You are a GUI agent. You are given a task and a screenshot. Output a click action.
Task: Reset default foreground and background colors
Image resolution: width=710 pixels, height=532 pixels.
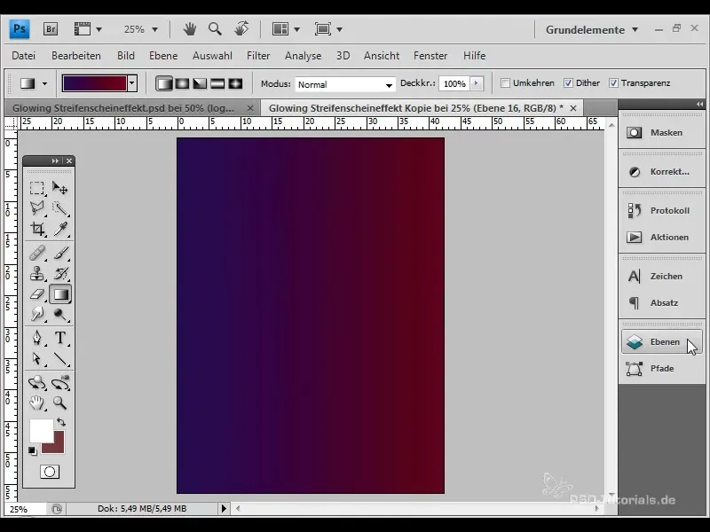[x=32, y=451]
